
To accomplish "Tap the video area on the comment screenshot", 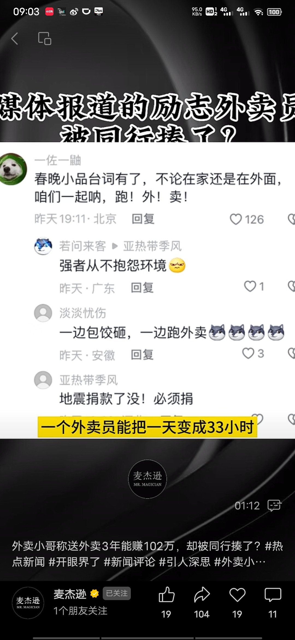I will [147, 290].
